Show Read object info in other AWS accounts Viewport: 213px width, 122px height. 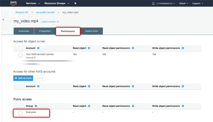[x=89, y=86]
